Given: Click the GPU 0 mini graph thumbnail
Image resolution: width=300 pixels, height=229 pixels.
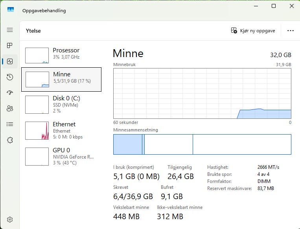Looking at the screenshot, I should coord(37,157).
